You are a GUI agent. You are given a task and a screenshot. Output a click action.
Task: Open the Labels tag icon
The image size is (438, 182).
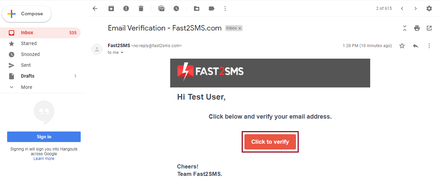pyautogui.click(x=212, y=8)
